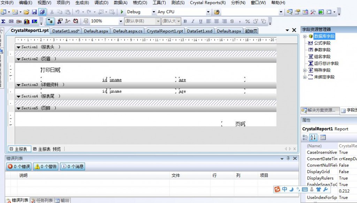
Task: Toggle the Sogou moon half-width icon
Action: coord(291,189)
